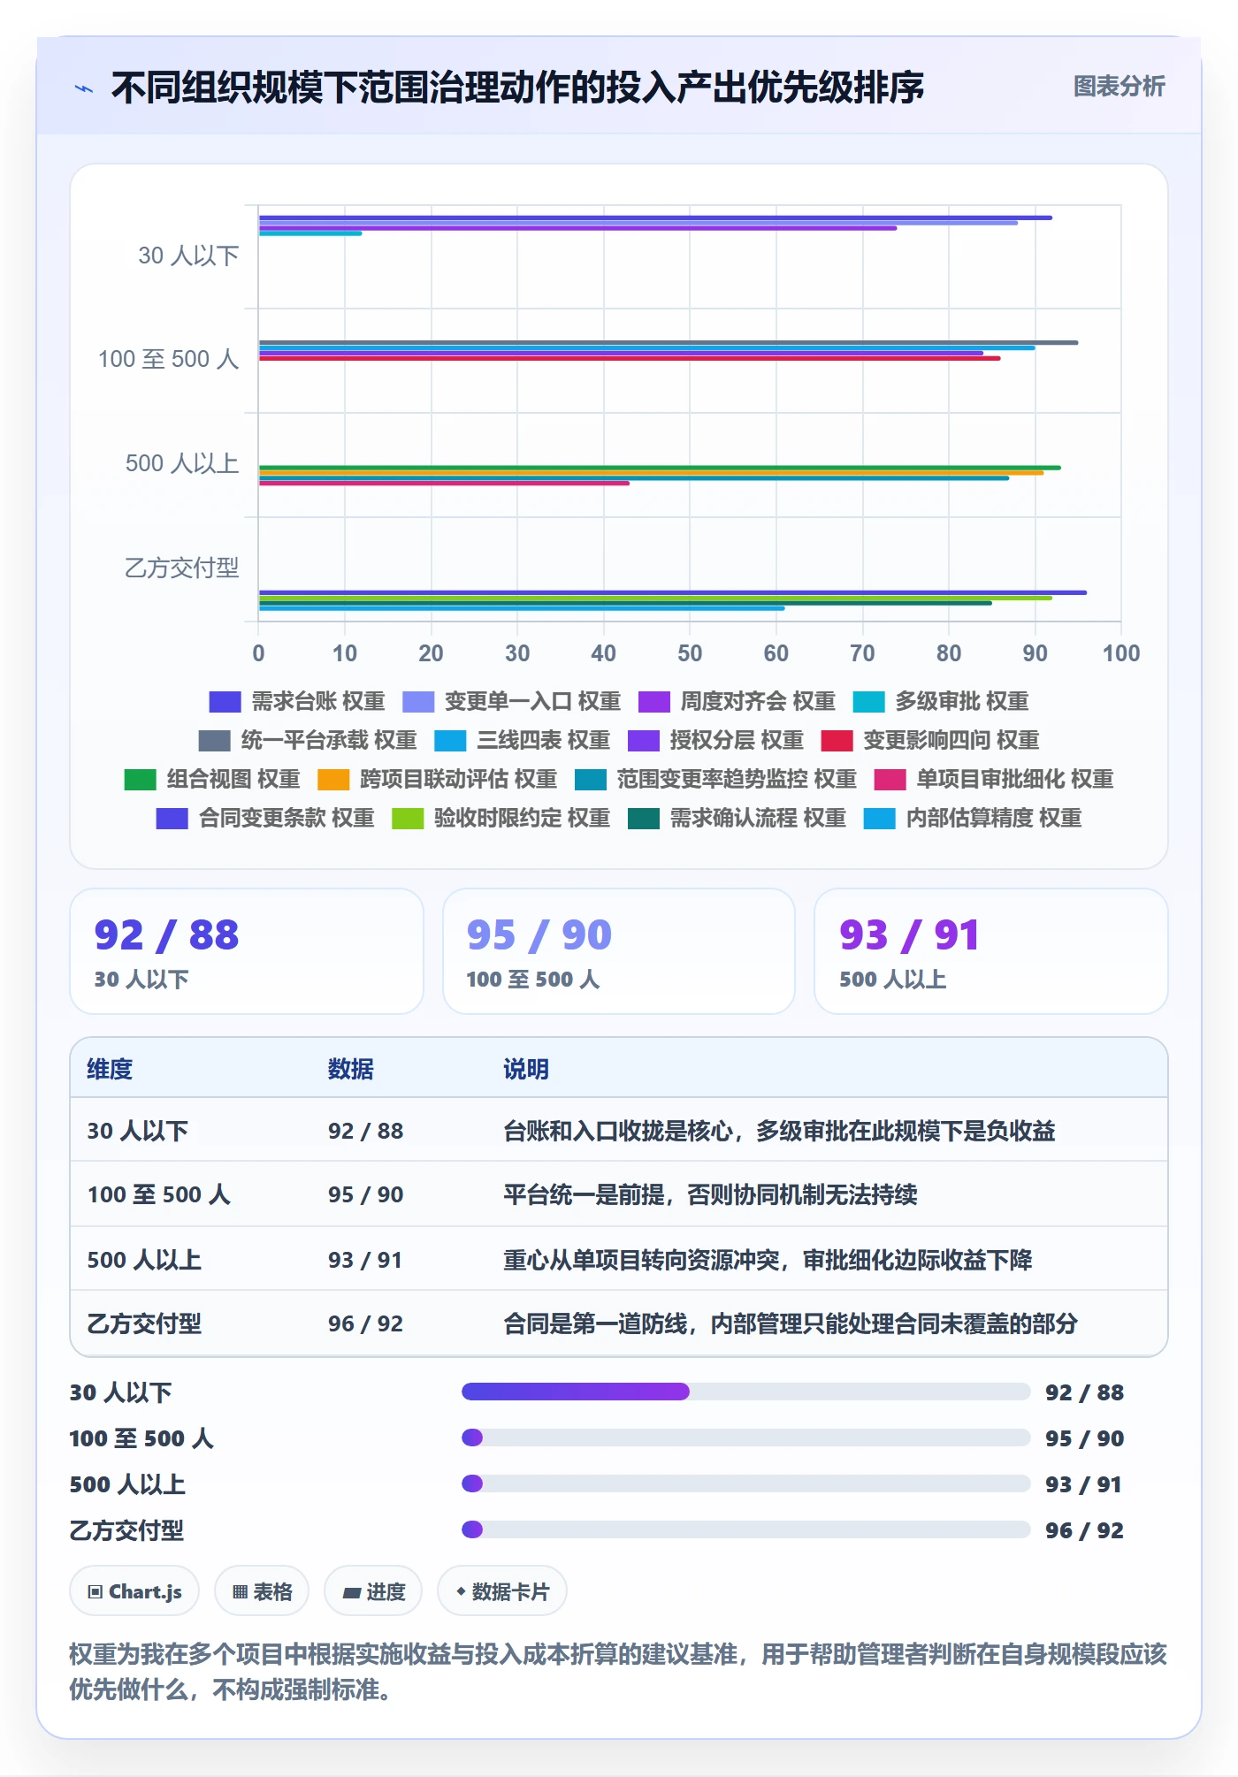Click the longest purple bar in 乙方交付型 group
The height and width of the screenshot is (1777, 1238).
click(x=672, y=592)
